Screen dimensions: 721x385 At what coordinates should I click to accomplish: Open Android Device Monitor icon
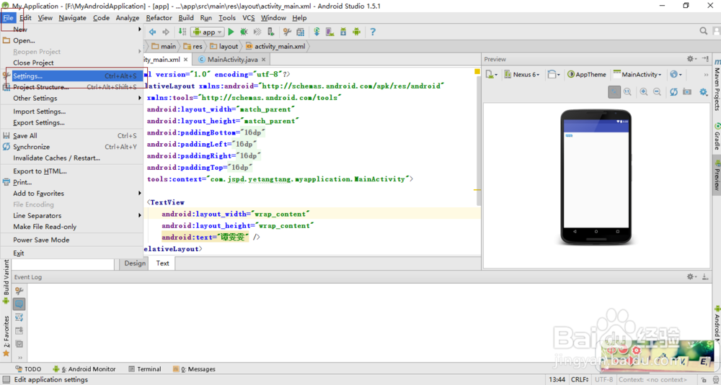point(356,32)
